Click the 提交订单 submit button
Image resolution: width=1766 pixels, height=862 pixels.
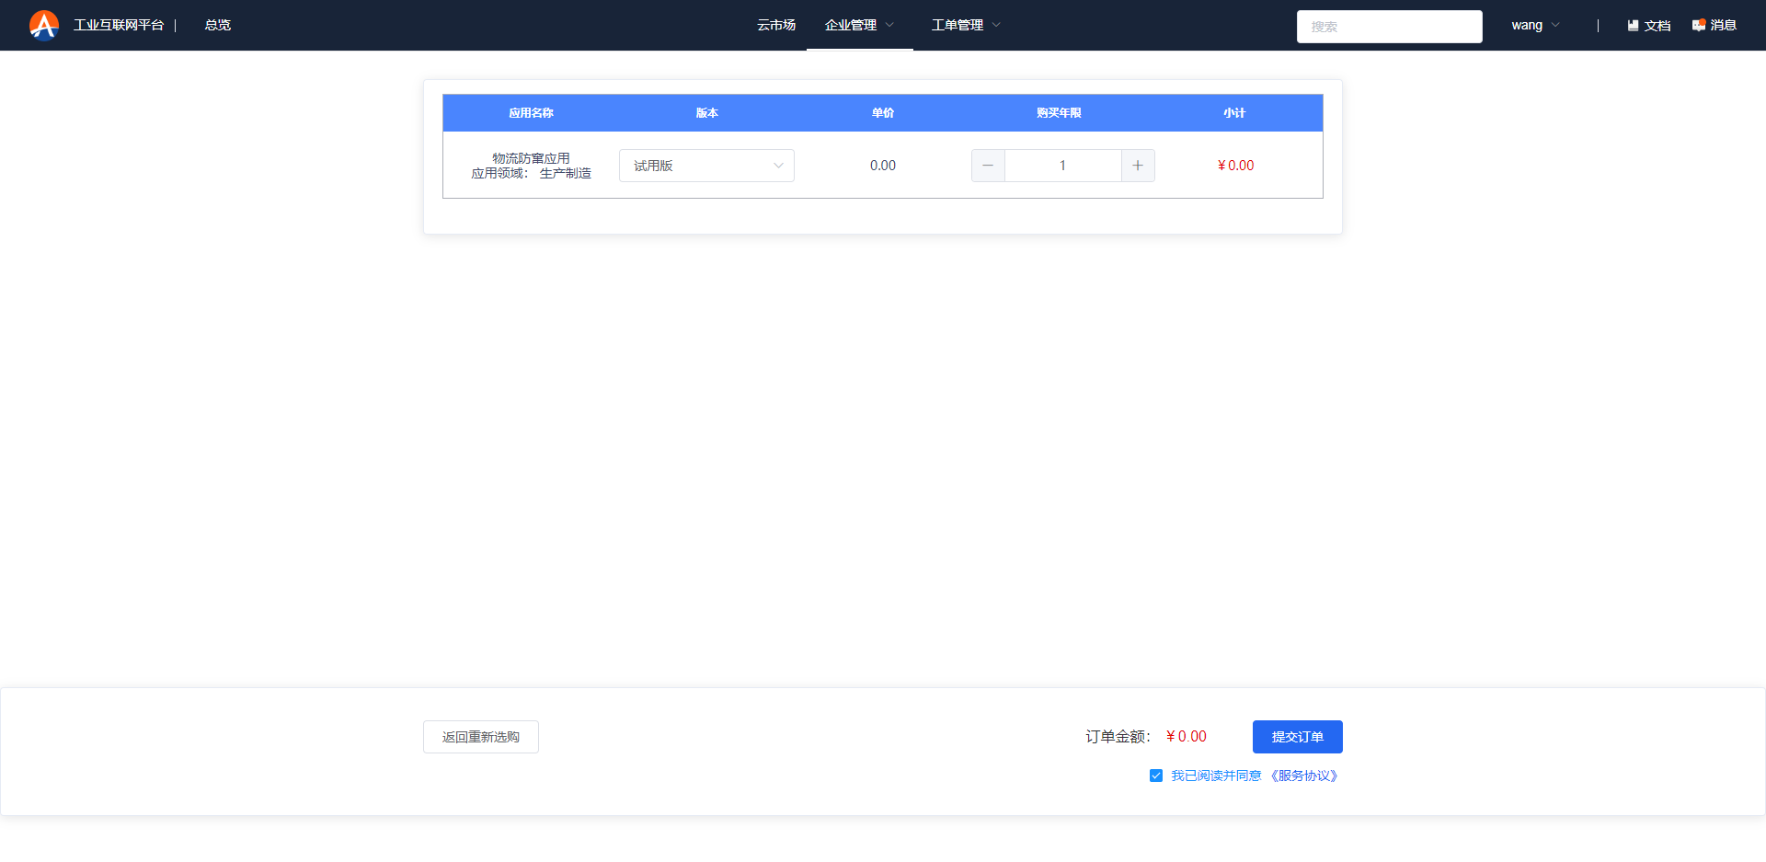[1297, 737]
